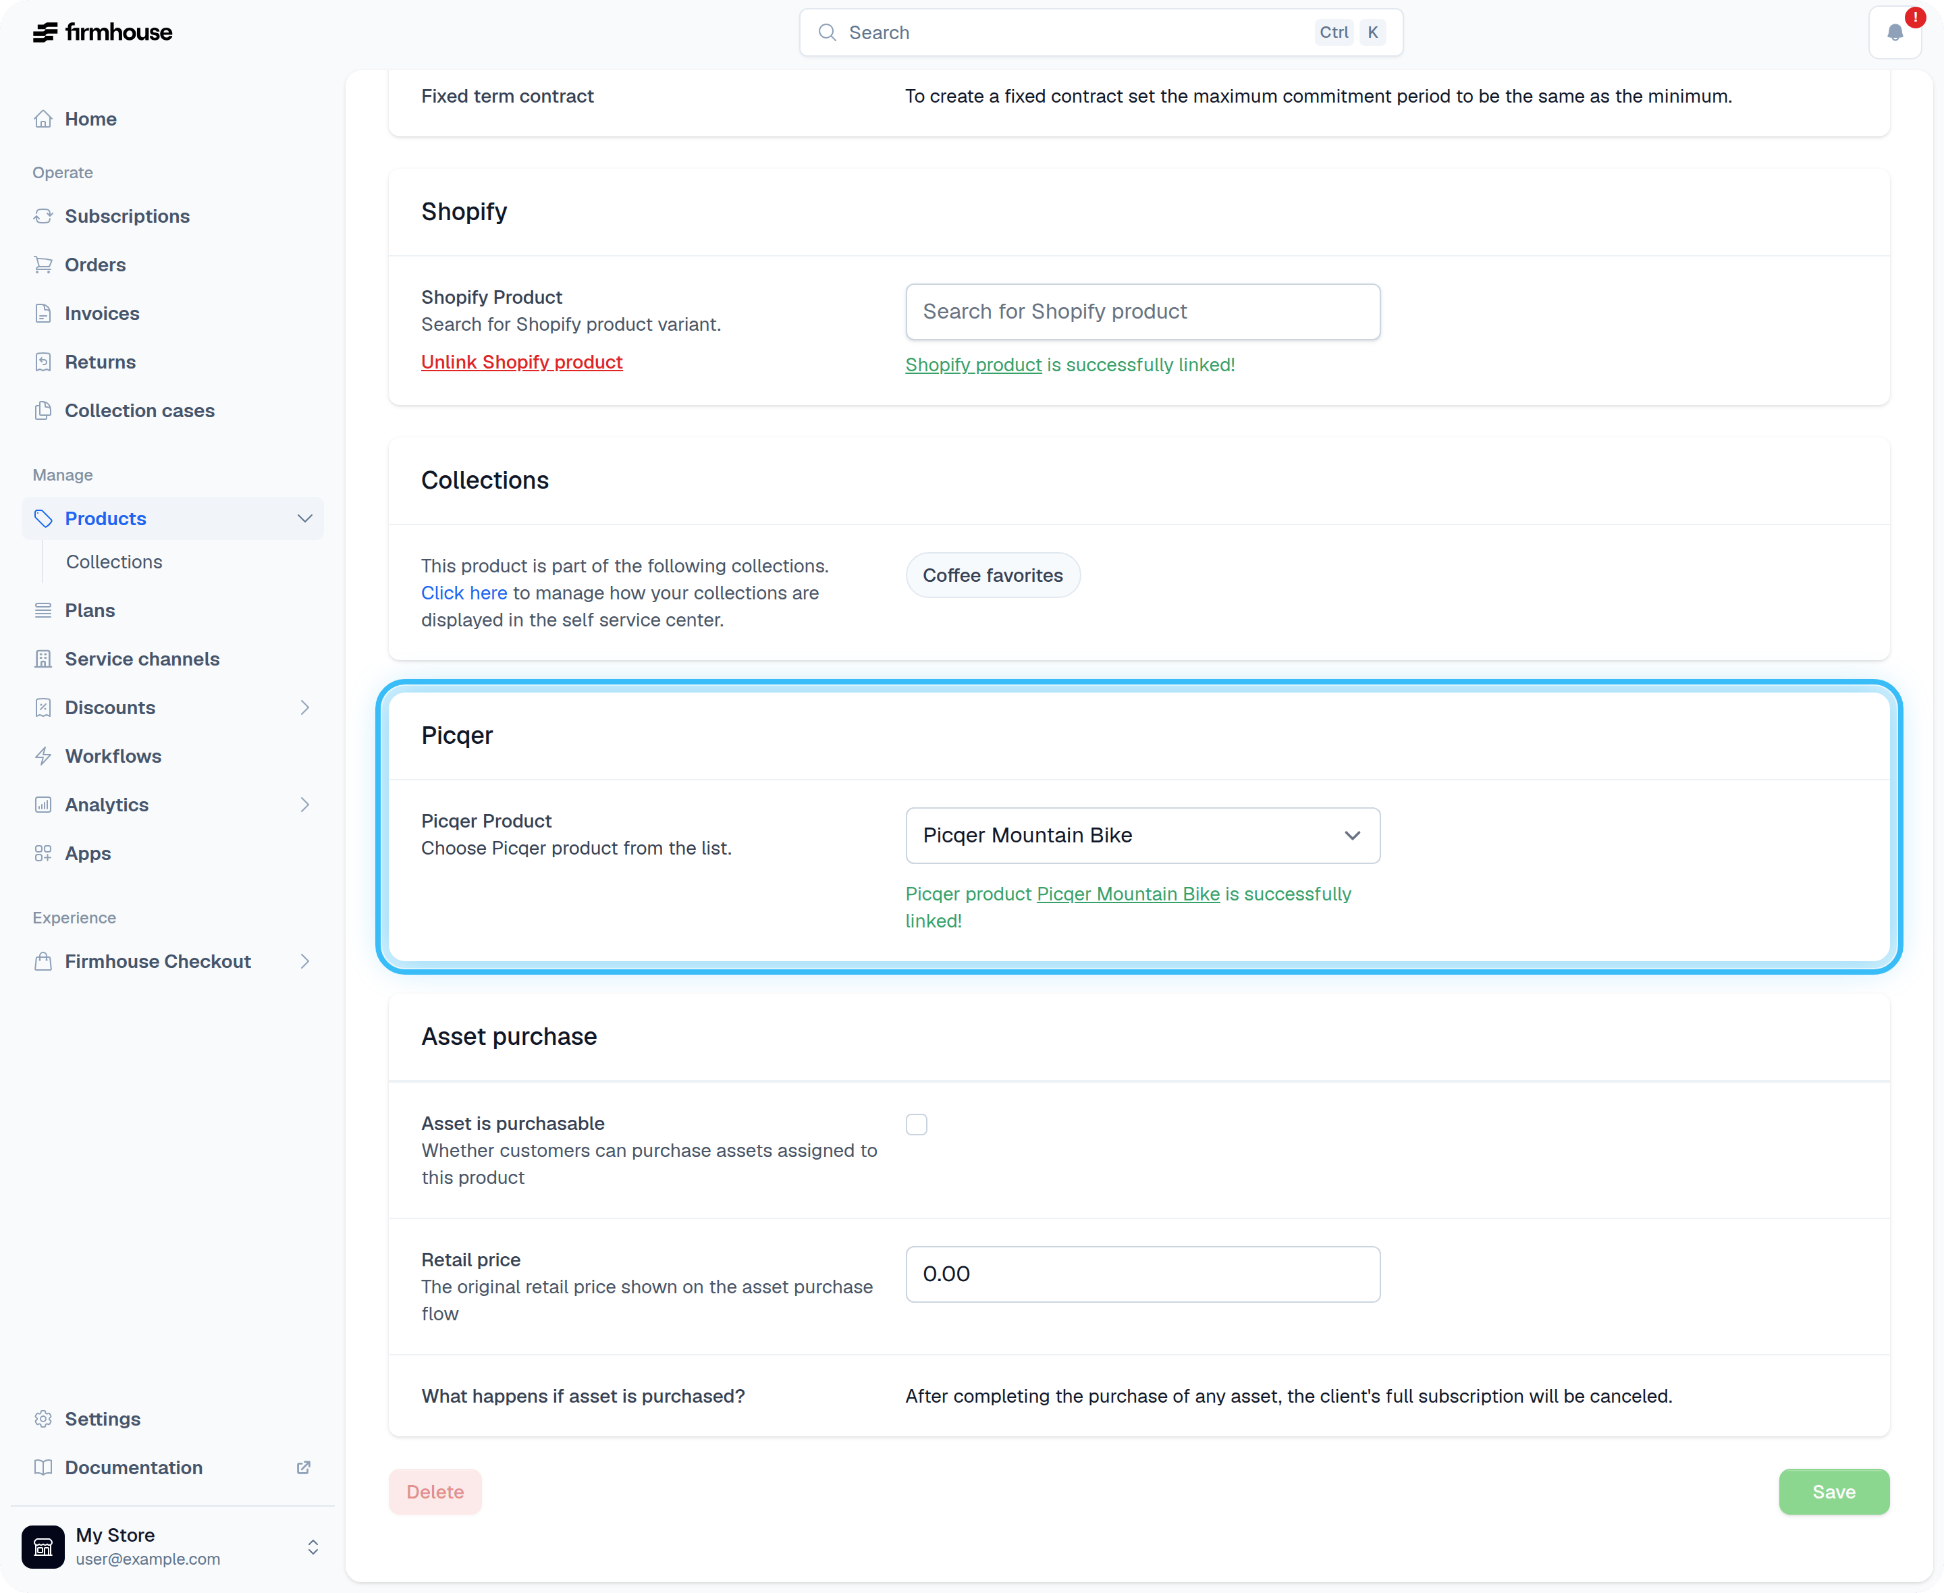Click the Retail price input field

(x=1142, y=1274)
